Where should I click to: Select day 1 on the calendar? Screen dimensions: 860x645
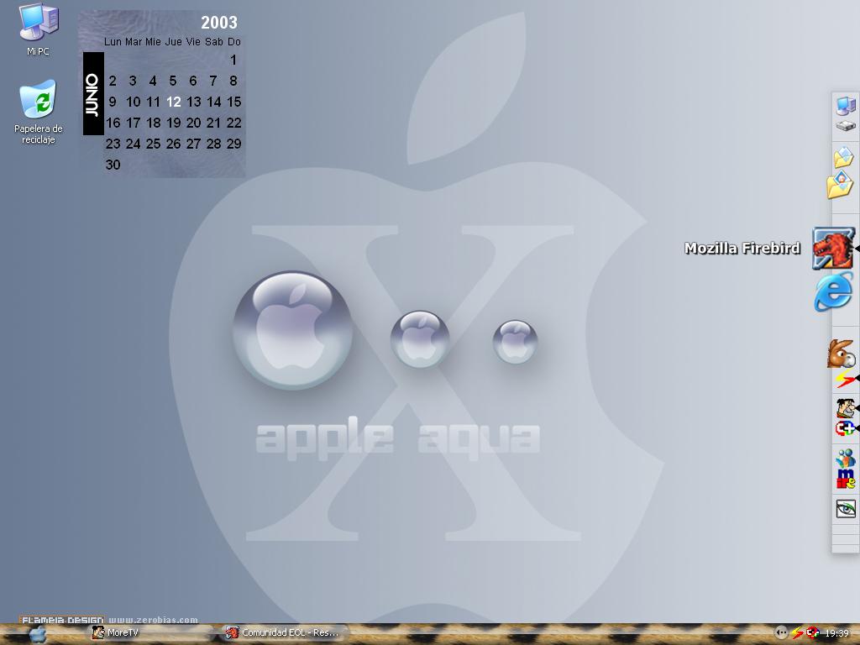click(x=233, y=60)
